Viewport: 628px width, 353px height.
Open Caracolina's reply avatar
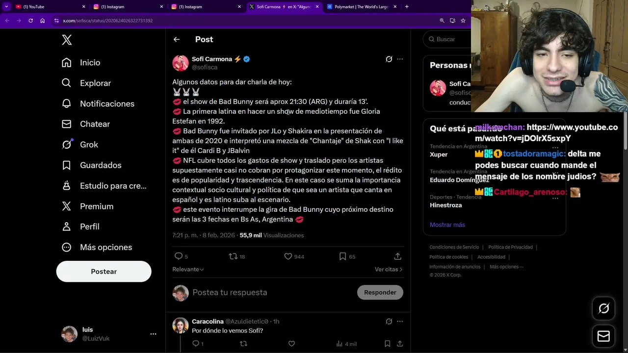(181, 326)
